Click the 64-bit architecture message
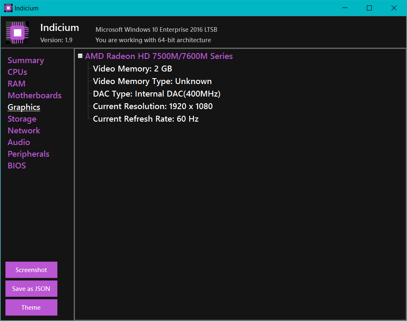The height and width of the screenshot is (321, 407). (x=153, y=40)
